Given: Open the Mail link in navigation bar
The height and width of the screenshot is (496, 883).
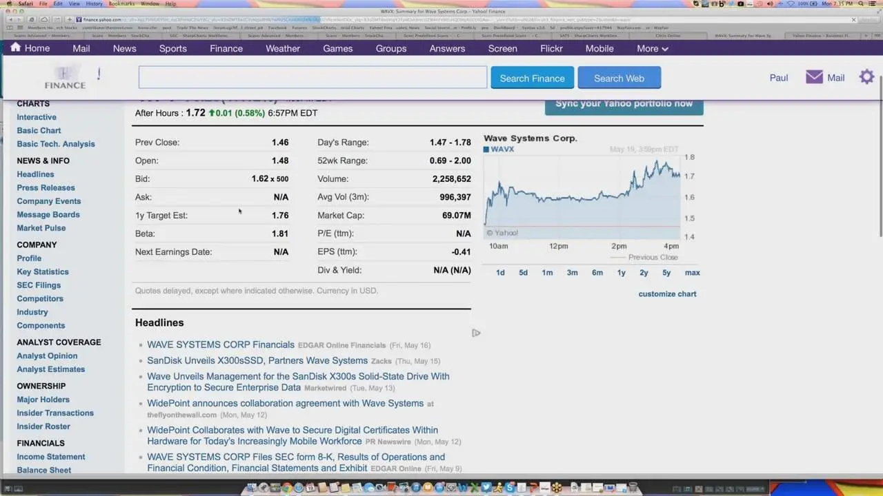Looking at the screenshot, I should pyautogui.click(x=81, y=48).
